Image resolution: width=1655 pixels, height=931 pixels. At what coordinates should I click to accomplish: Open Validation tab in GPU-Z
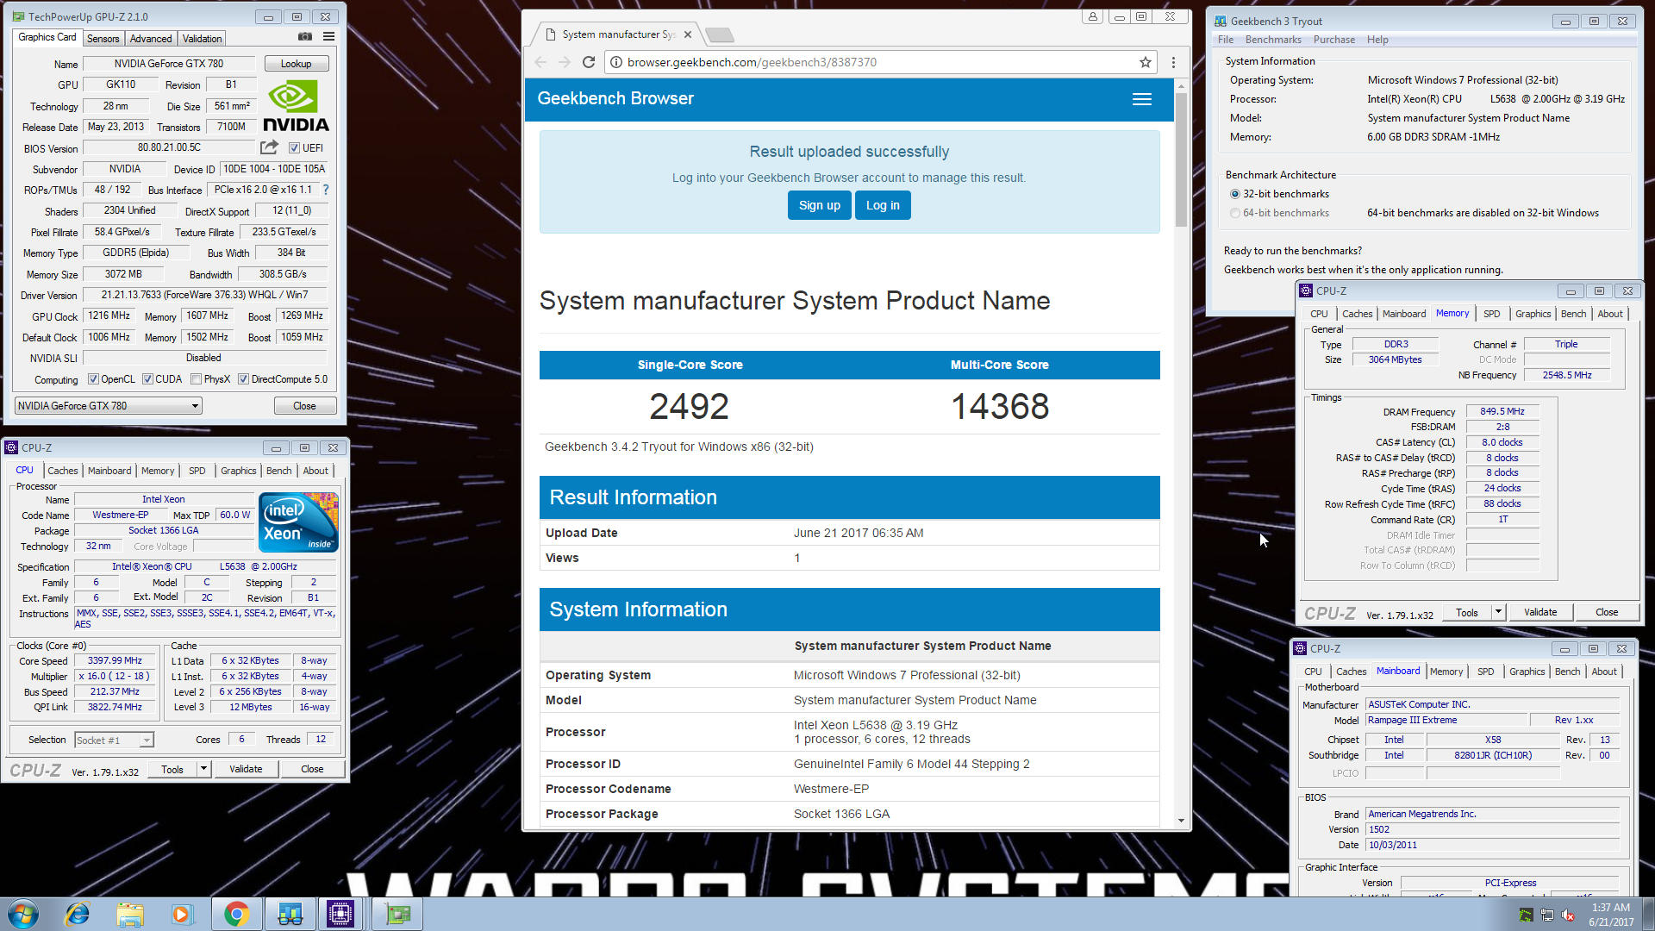point(202,39)
